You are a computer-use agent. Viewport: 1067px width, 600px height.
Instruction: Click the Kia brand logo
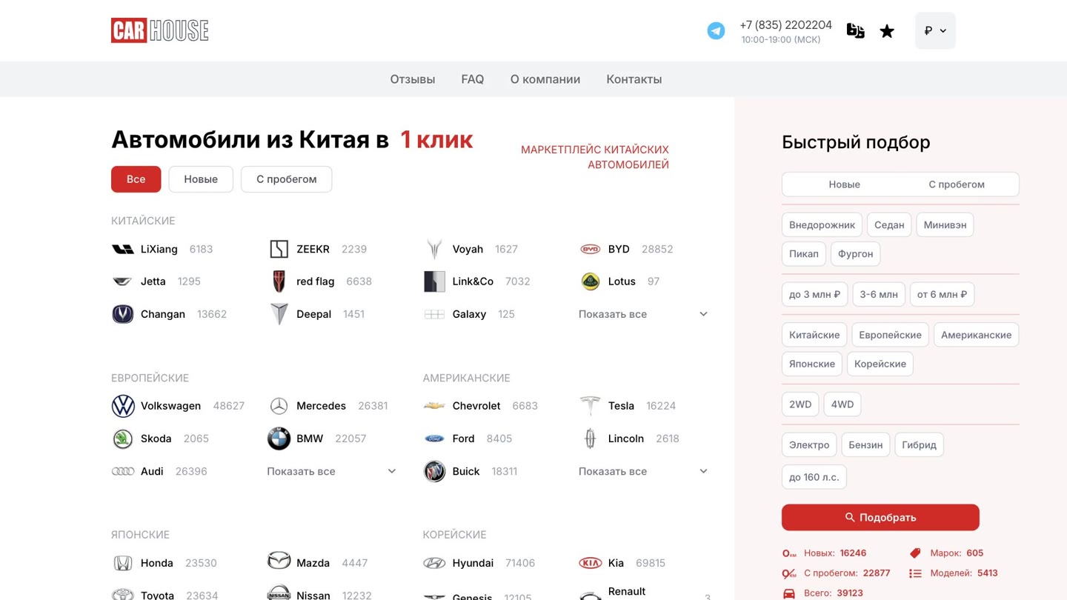coord(590,563)
